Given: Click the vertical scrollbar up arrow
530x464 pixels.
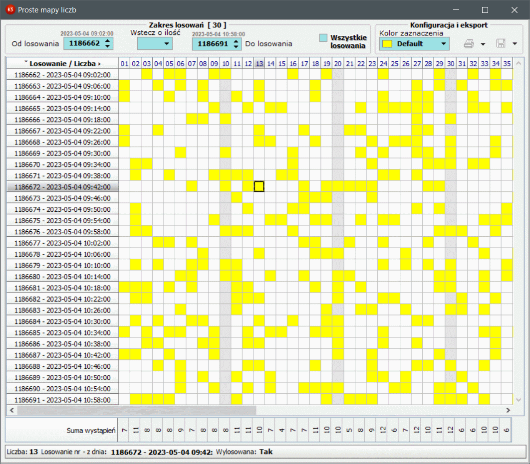Looking at the screenshot, I should pos(518,63).
